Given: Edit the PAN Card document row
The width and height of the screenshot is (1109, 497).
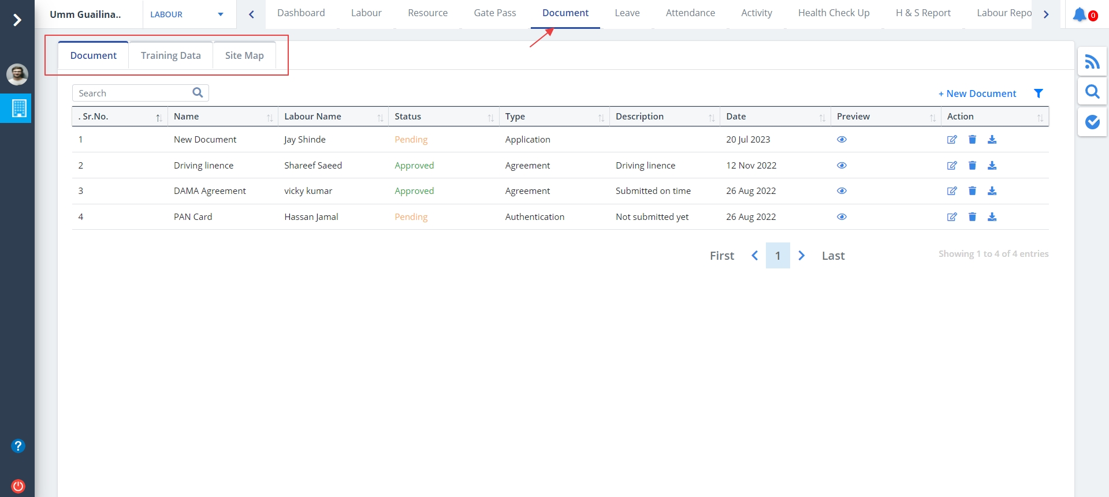Looking at the screenshot, I should (952, 217).
